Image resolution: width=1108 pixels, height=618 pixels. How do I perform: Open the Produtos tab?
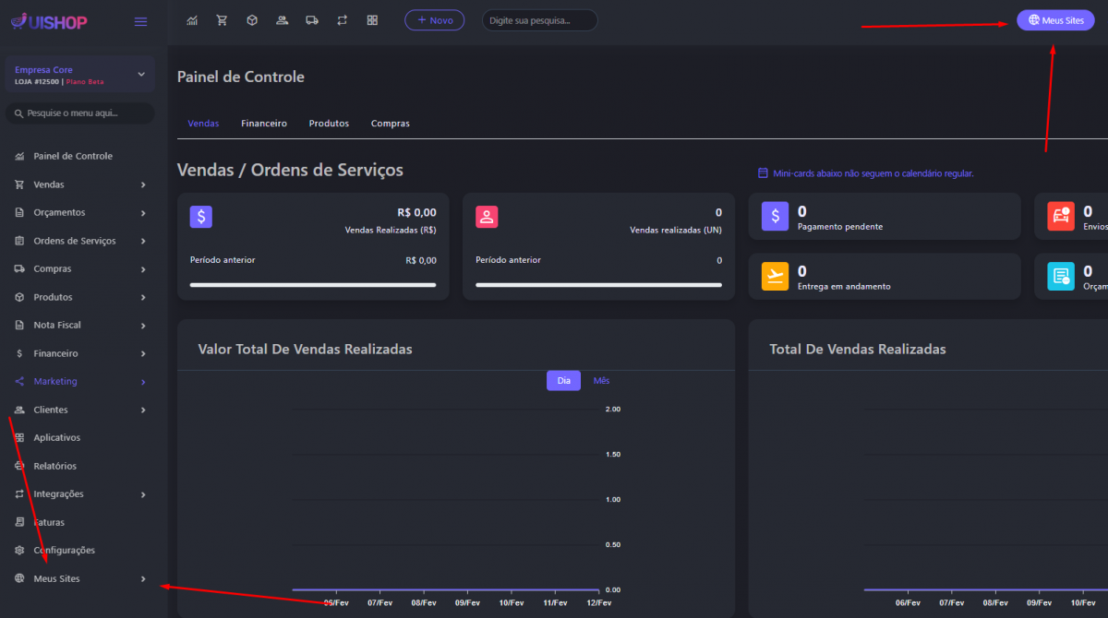(329, 124)
